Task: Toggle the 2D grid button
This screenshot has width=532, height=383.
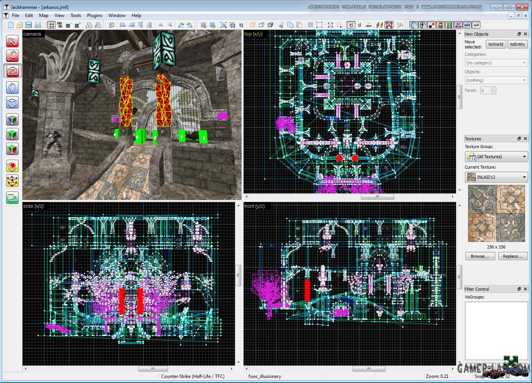Action: (51, 25)
